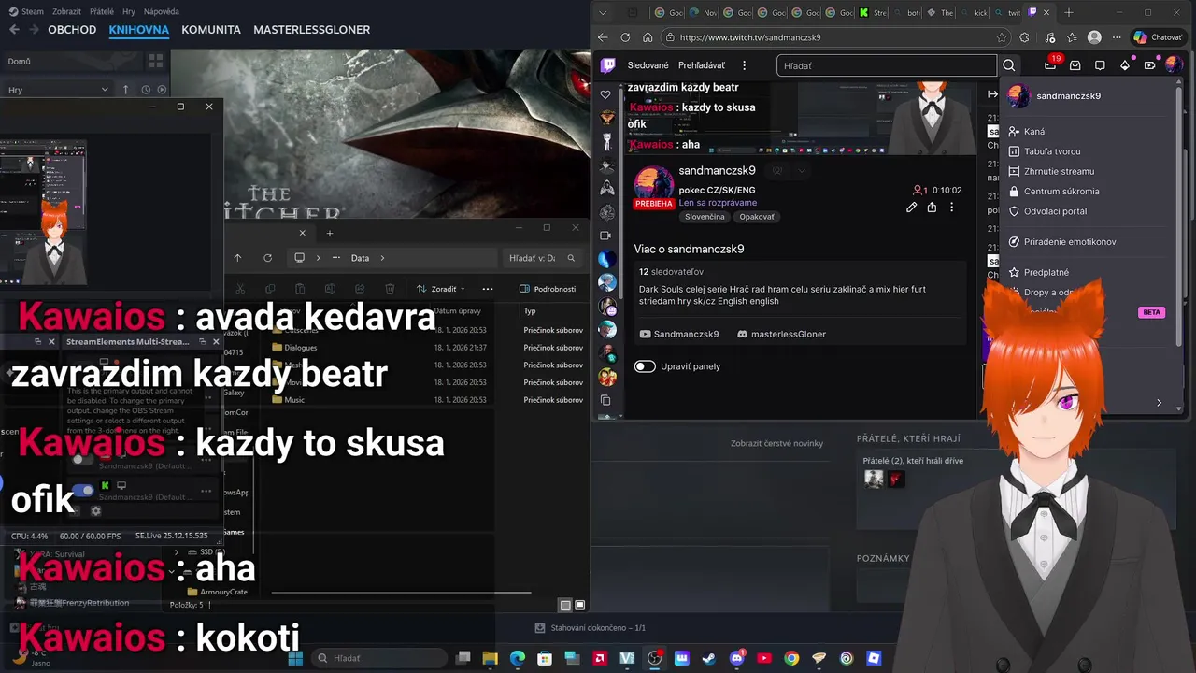Image resolution: width=1196 pixels, height=673 pixels.
Task: Open the Twitch home logo
Action: pos(607,65)
